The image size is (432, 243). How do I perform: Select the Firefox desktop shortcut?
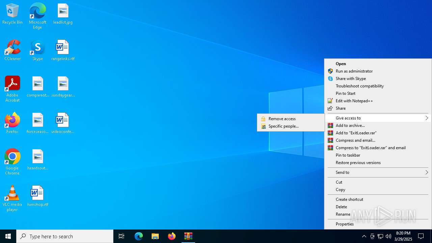pyautogui.click(x=12, y=124)
